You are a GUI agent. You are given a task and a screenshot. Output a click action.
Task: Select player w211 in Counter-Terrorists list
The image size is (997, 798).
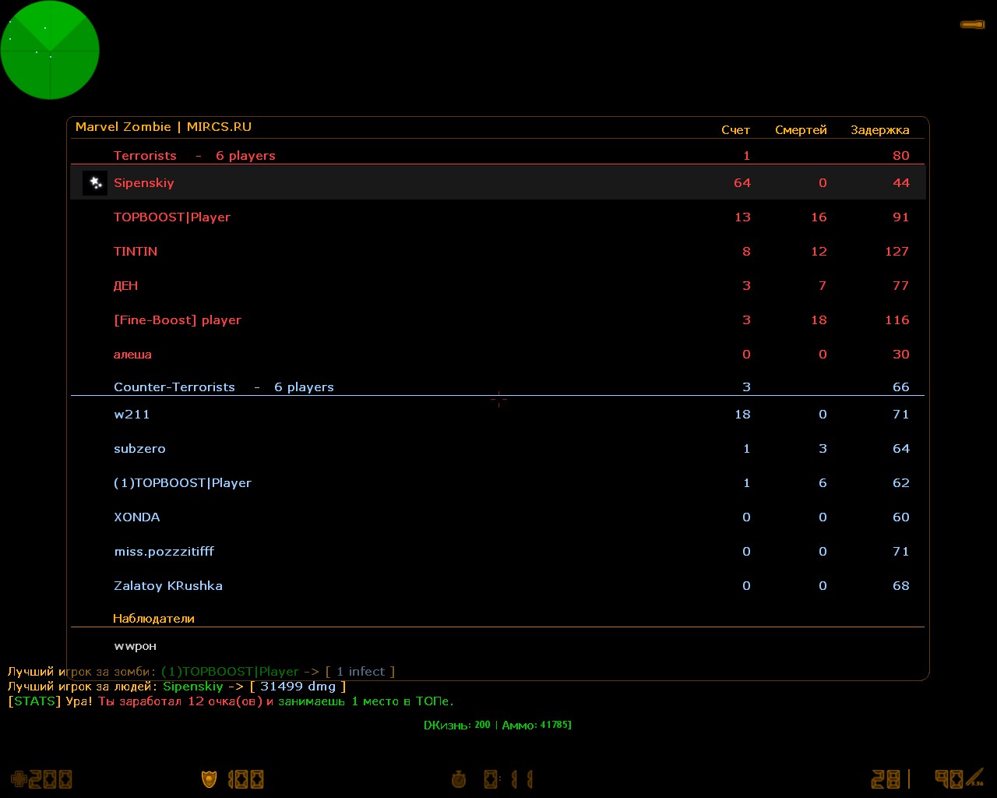pyautogui.click(x=132, y=415)
